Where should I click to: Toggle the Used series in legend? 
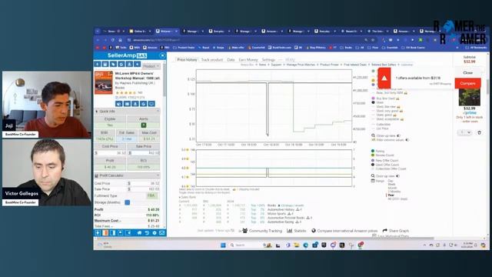coord(377,102)
